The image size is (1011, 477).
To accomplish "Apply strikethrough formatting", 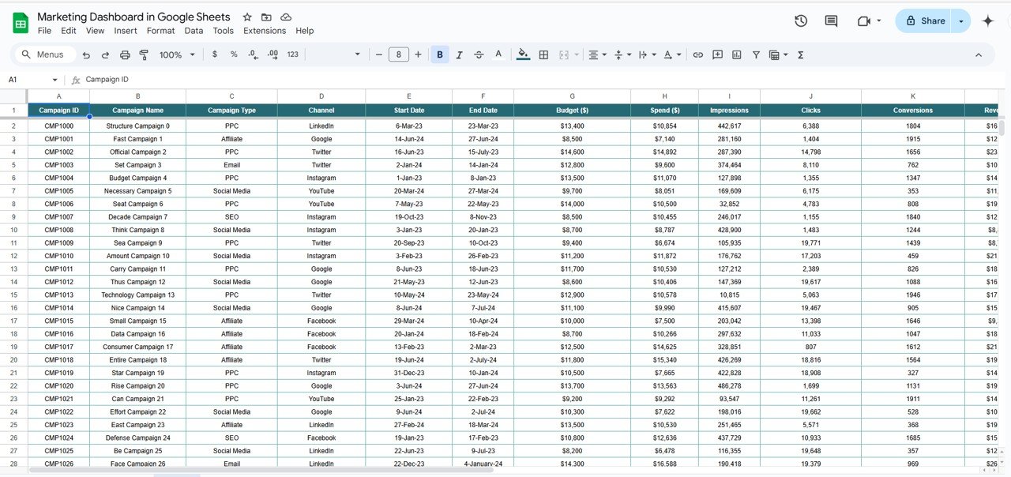I will [479, 54].
